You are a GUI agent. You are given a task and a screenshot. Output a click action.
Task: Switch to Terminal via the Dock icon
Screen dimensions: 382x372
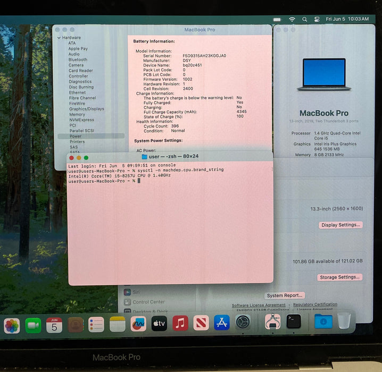click(294, 322)
